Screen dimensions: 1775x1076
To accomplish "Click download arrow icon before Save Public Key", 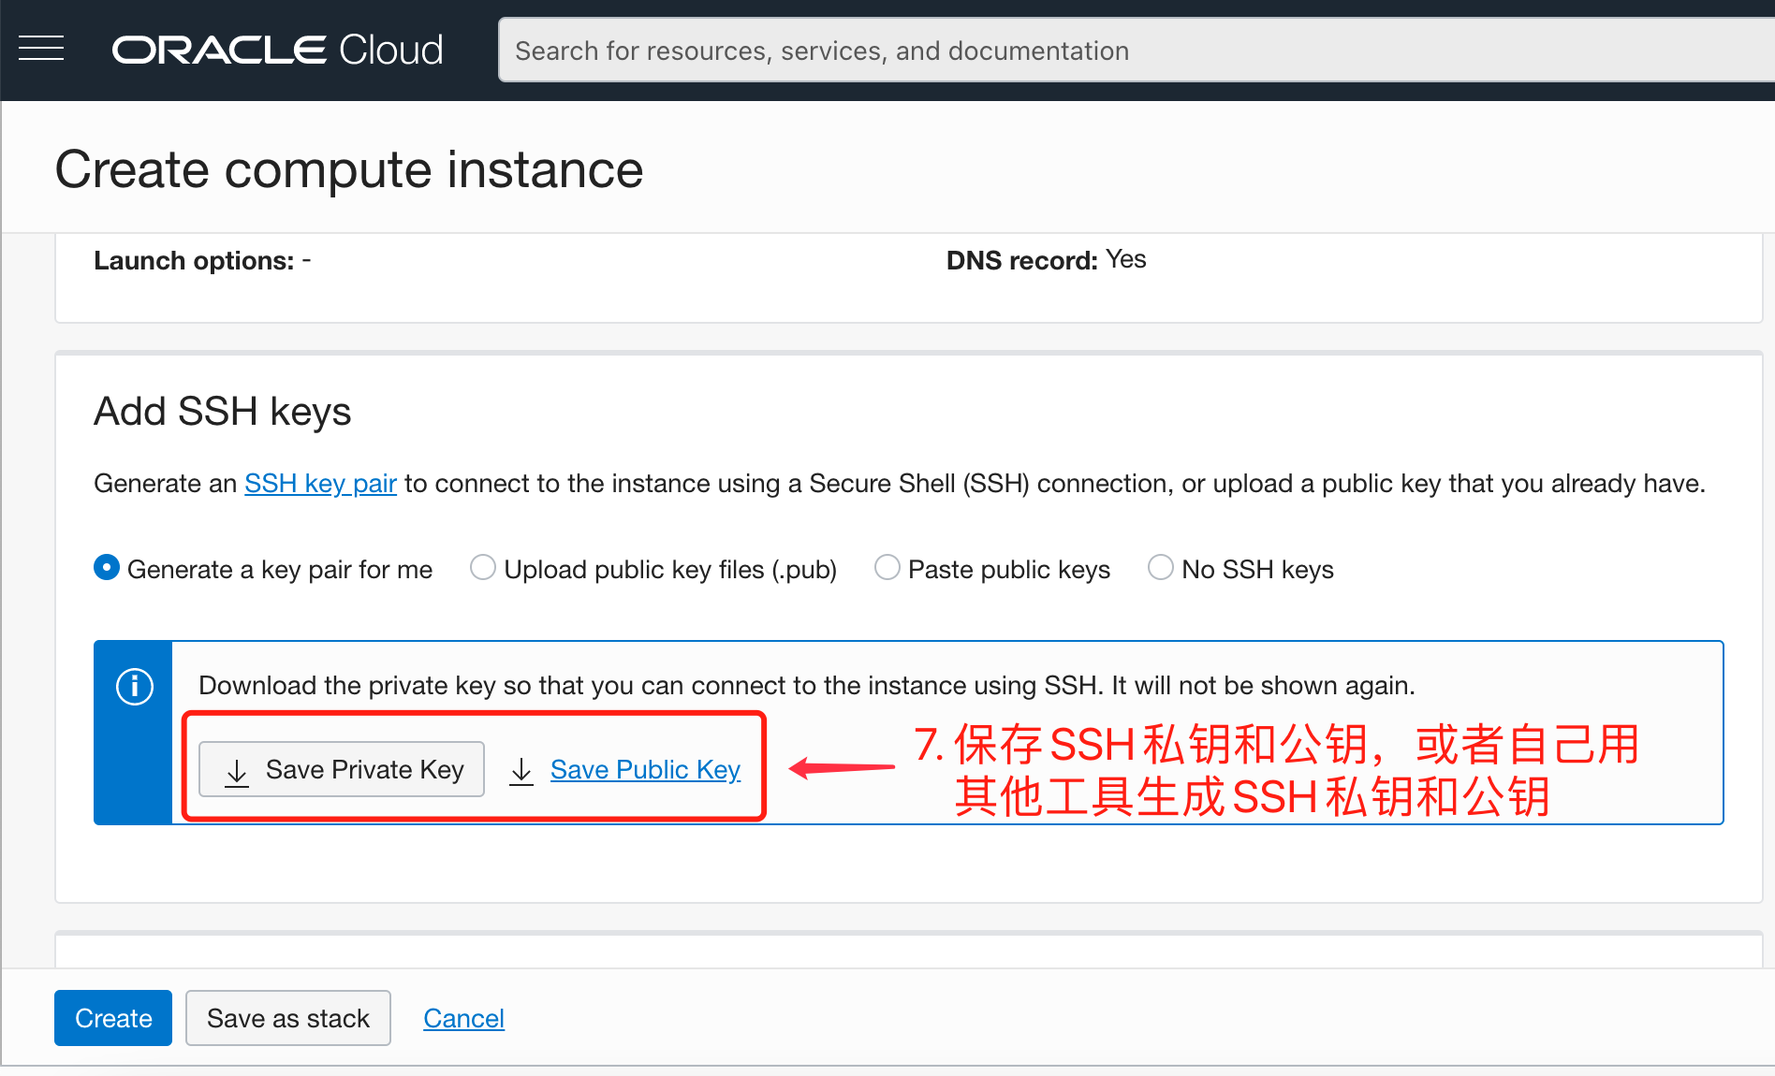I will click(521, 771).
